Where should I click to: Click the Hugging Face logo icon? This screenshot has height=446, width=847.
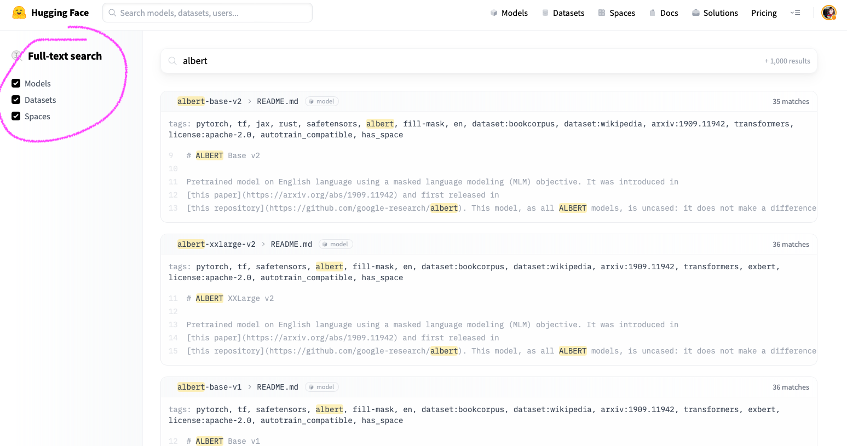tap(19, 13)
